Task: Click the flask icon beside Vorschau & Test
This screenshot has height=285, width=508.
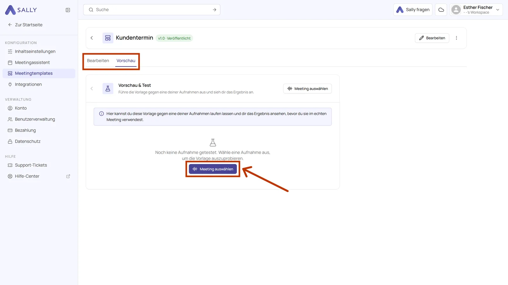Action: click(x=108, y=89)
